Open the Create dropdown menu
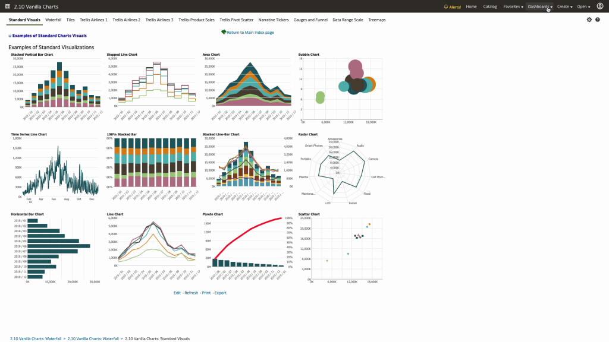 coord(563,6)
